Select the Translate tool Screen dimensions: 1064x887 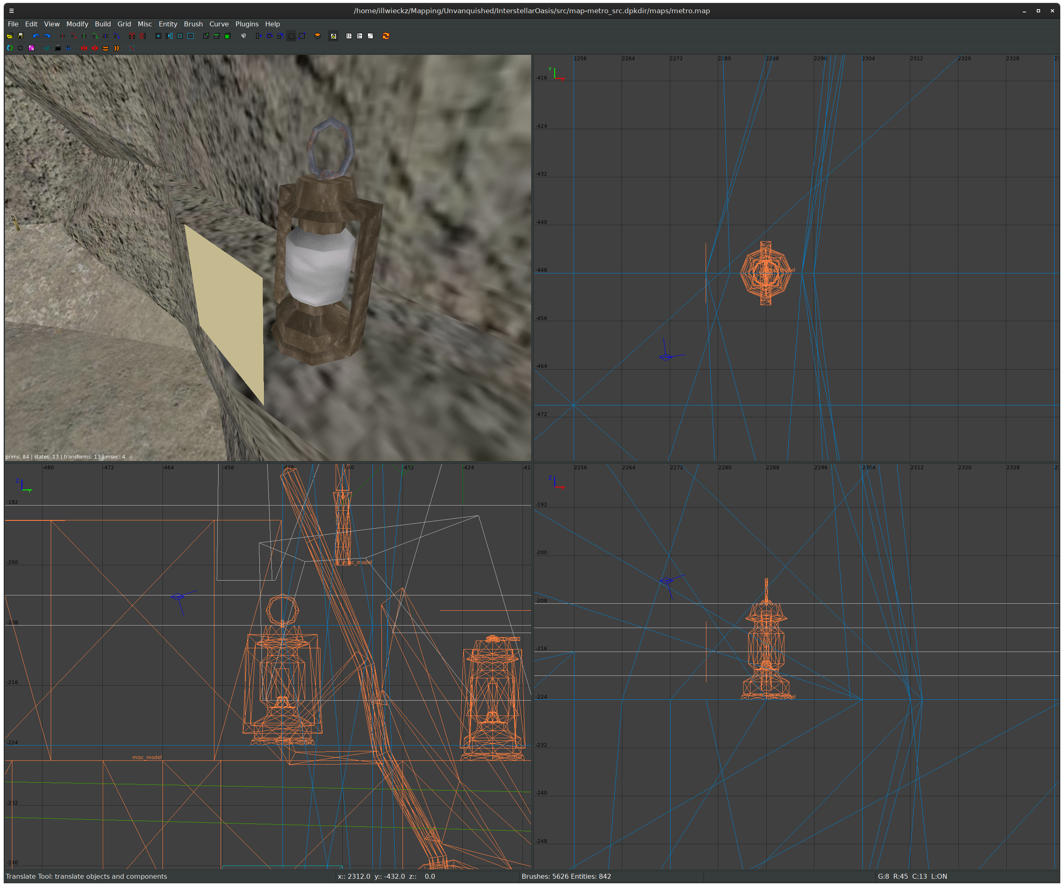[259, 36]
